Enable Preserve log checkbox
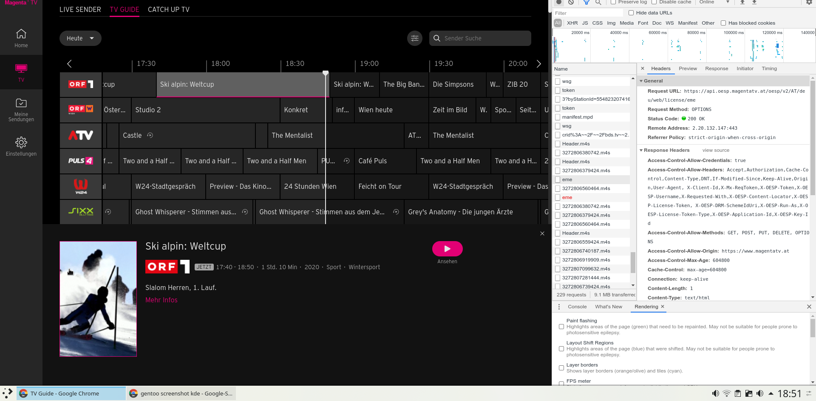 click(613, 2)
